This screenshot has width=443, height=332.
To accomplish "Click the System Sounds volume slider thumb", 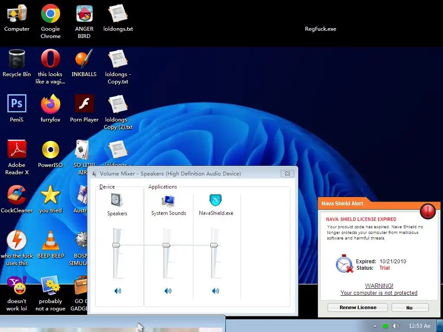I will [x=167, y=245].
